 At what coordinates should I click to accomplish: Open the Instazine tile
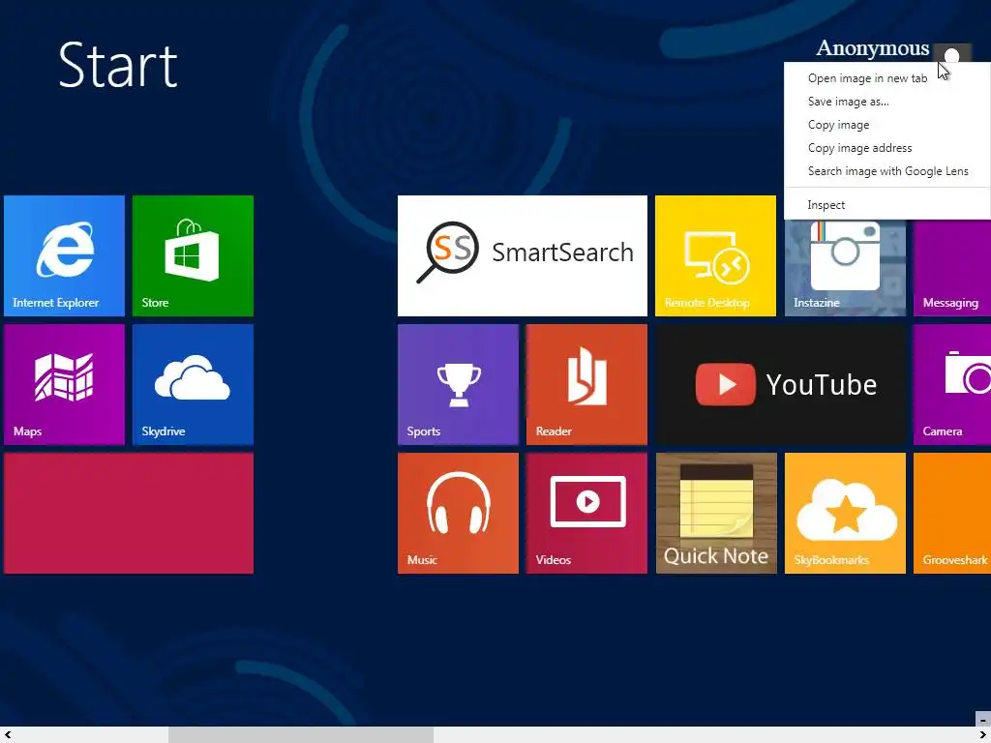coord(845,268)
